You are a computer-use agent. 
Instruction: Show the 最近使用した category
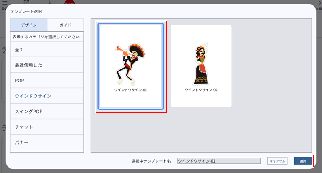pyautogui.click(x=47, y=65)
